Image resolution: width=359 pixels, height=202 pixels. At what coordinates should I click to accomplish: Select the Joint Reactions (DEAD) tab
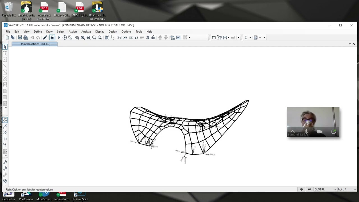coord(35,44)
